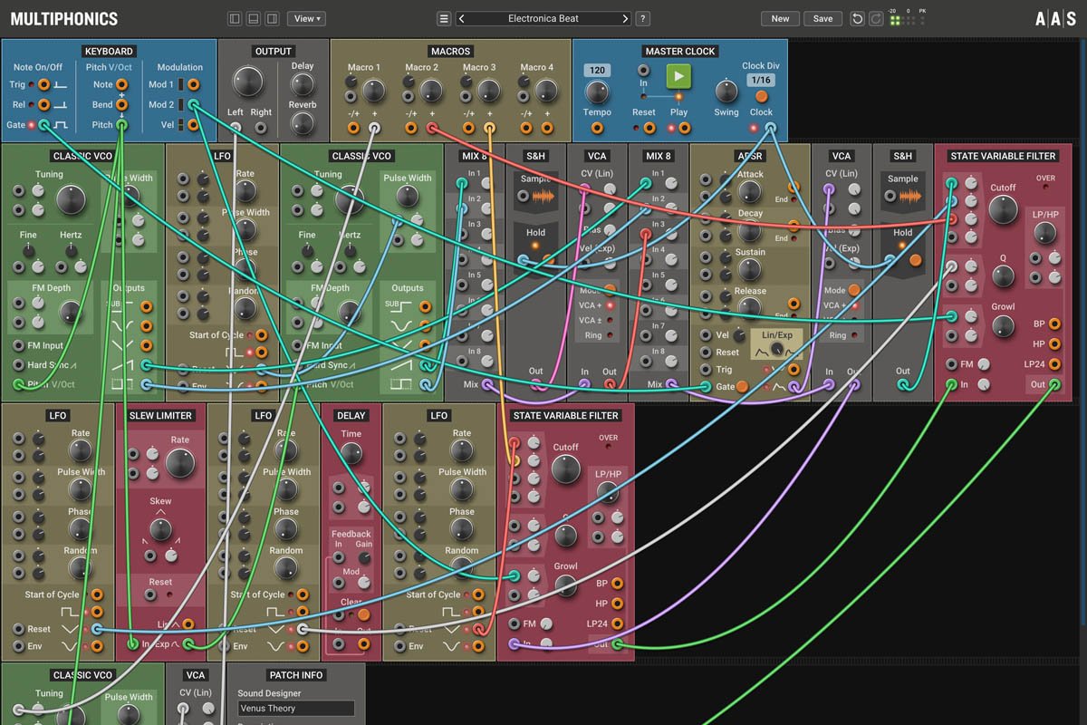Select VCA + mode in VCA beside MIX 8
This screenshot has height=725, width=1087.
611,305
